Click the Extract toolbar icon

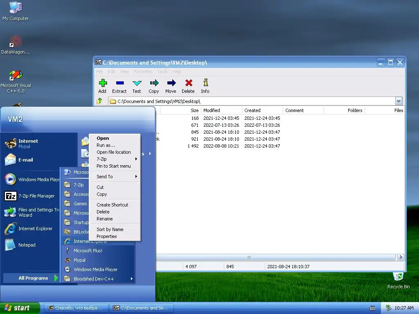tap(119, 86)
